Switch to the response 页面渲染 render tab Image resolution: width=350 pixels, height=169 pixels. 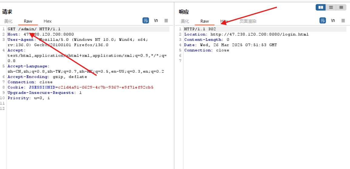coord(248,21)
